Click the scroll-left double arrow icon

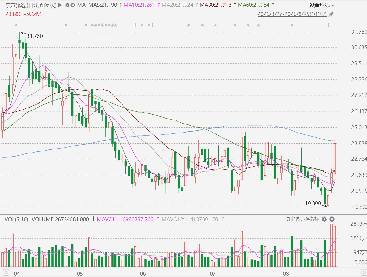pos(6,272)
